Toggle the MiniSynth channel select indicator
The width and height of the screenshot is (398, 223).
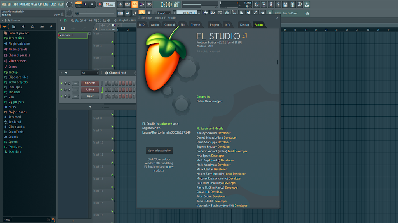102,83
